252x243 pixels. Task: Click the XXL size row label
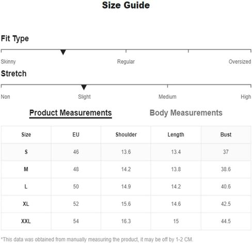(26, 221)
